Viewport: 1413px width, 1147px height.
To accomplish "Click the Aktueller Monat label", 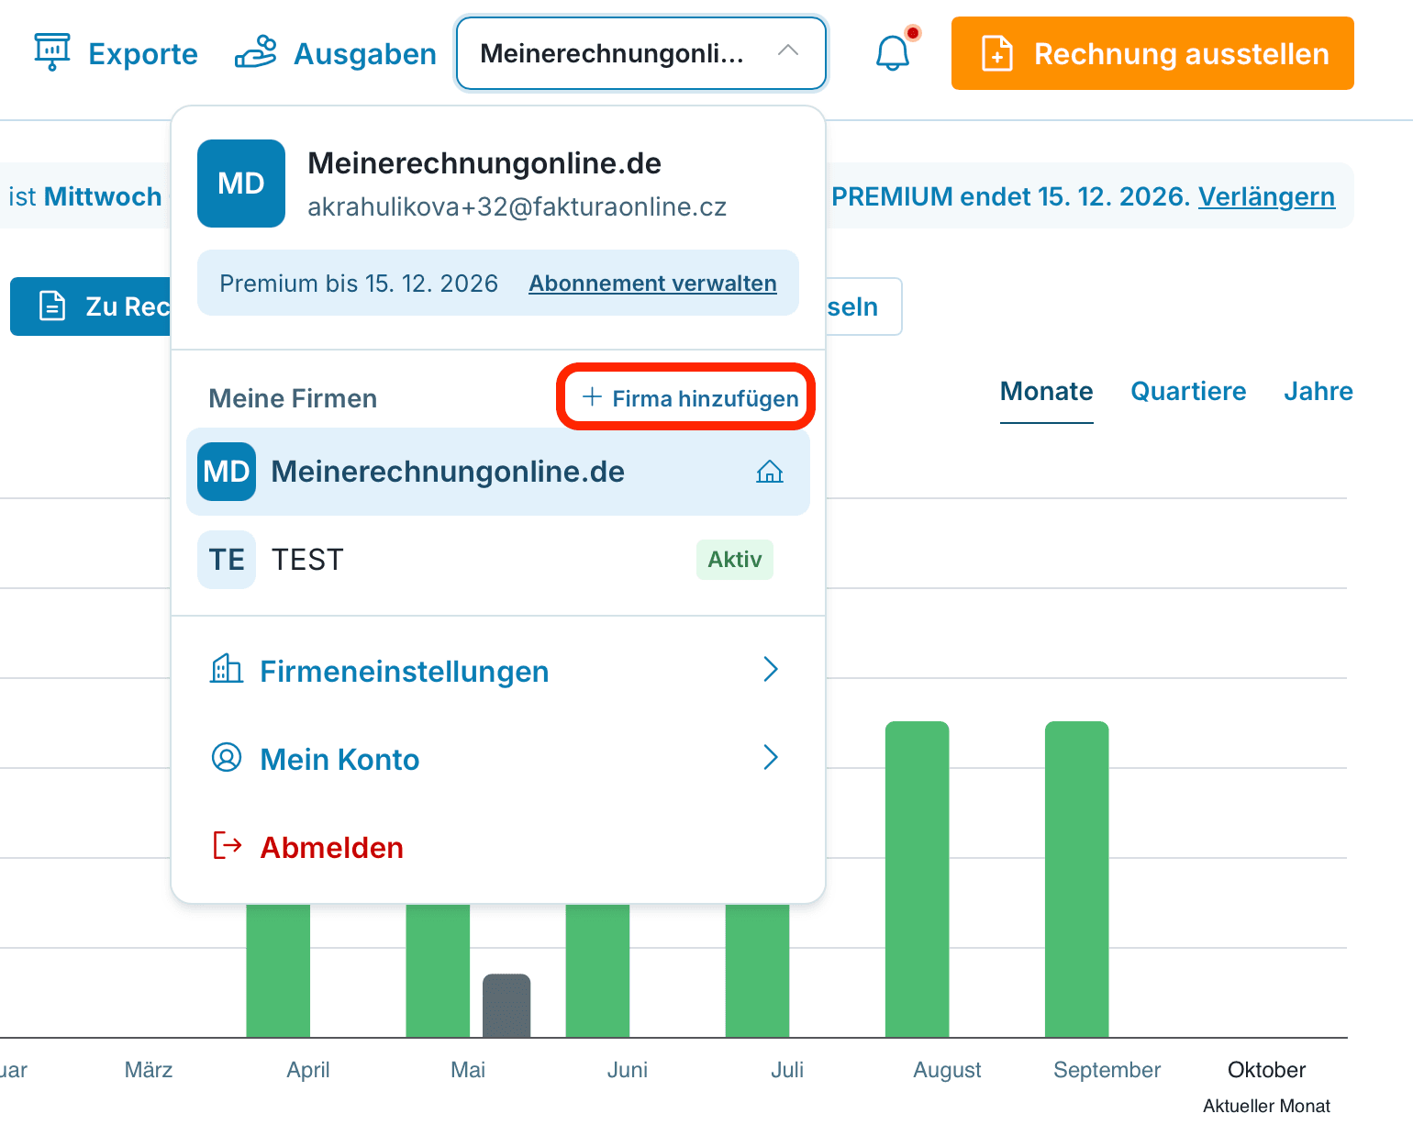I will pos(1266,1106).
